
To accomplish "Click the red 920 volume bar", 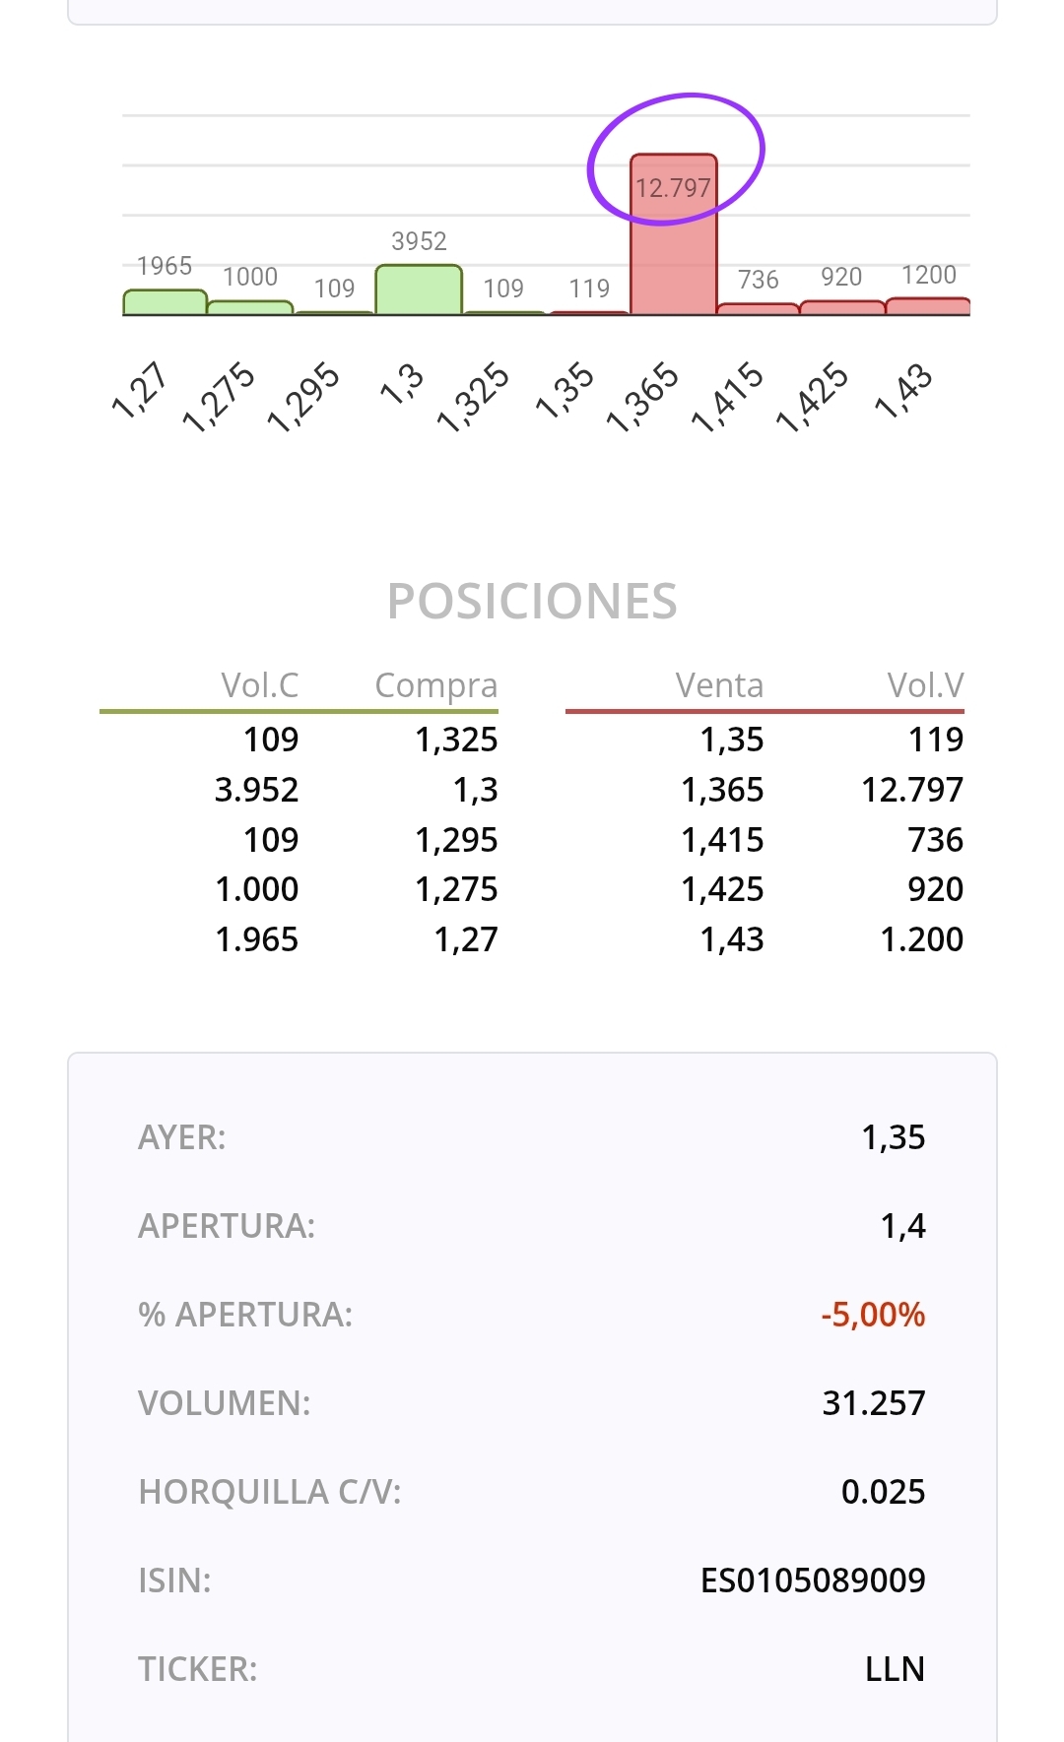I will point(842,308).
